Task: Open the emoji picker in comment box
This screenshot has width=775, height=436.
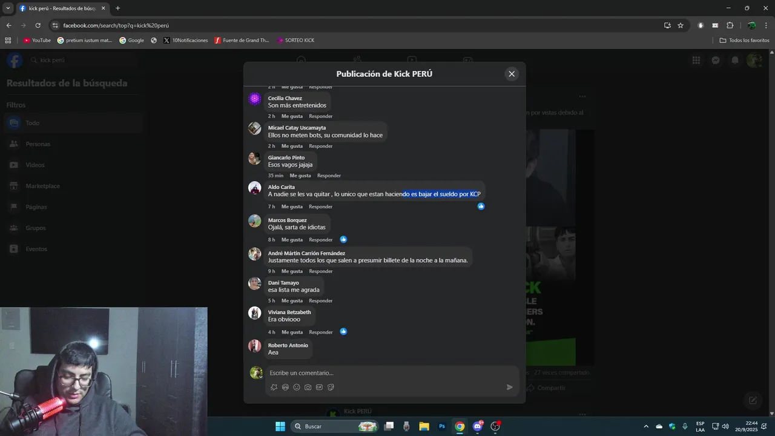Action: tap(297, 387)
